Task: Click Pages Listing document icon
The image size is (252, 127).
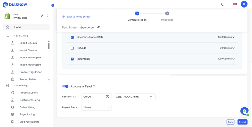Action: point(13,114)
